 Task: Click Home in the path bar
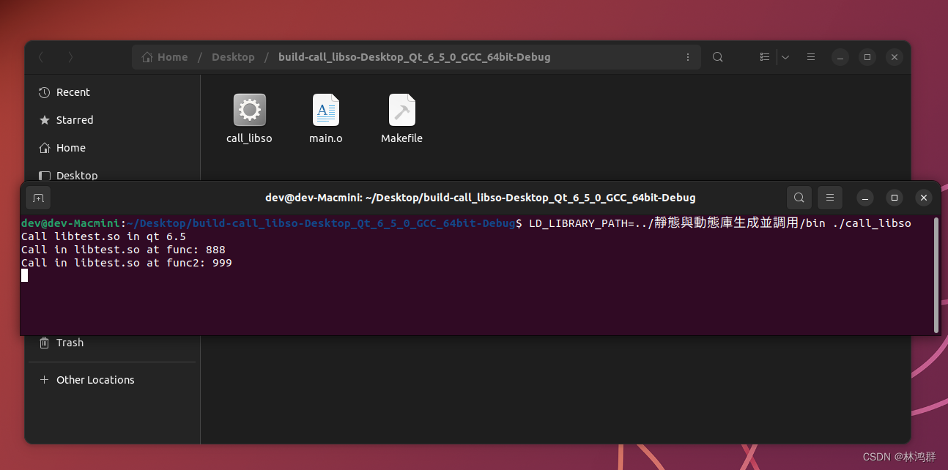165,57
